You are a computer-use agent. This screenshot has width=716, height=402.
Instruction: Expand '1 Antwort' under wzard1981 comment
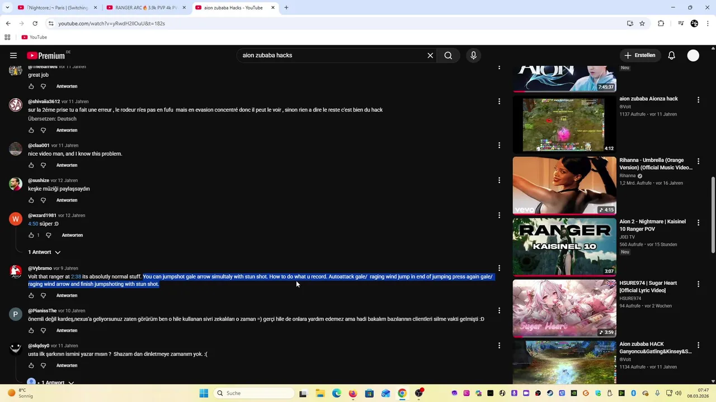click(44, 252)
